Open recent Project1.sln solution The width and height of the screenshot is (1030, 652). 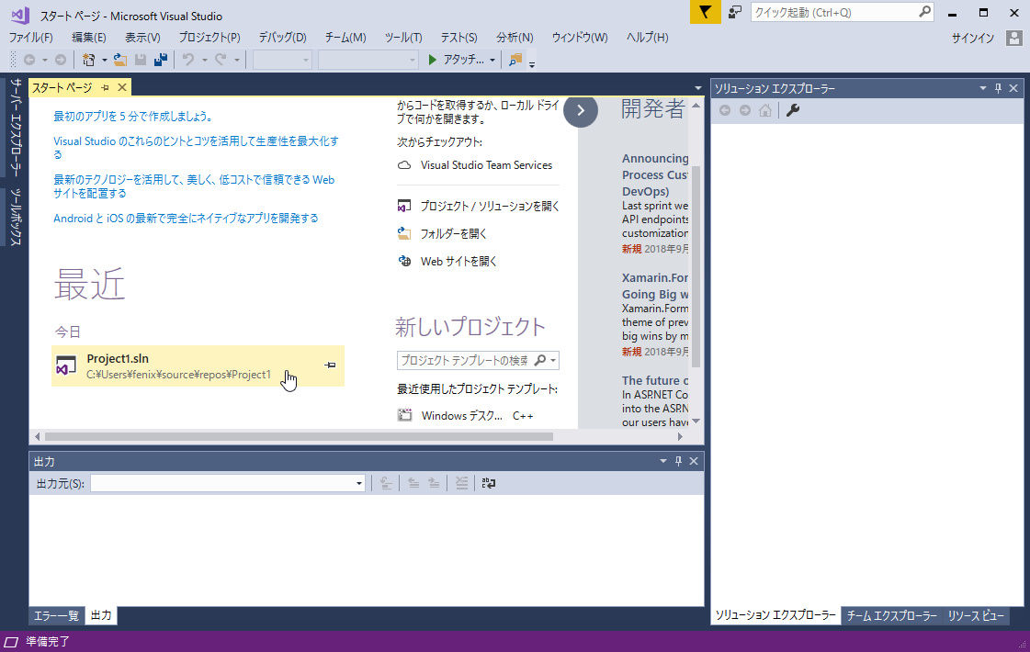click(x=198, y=365)
